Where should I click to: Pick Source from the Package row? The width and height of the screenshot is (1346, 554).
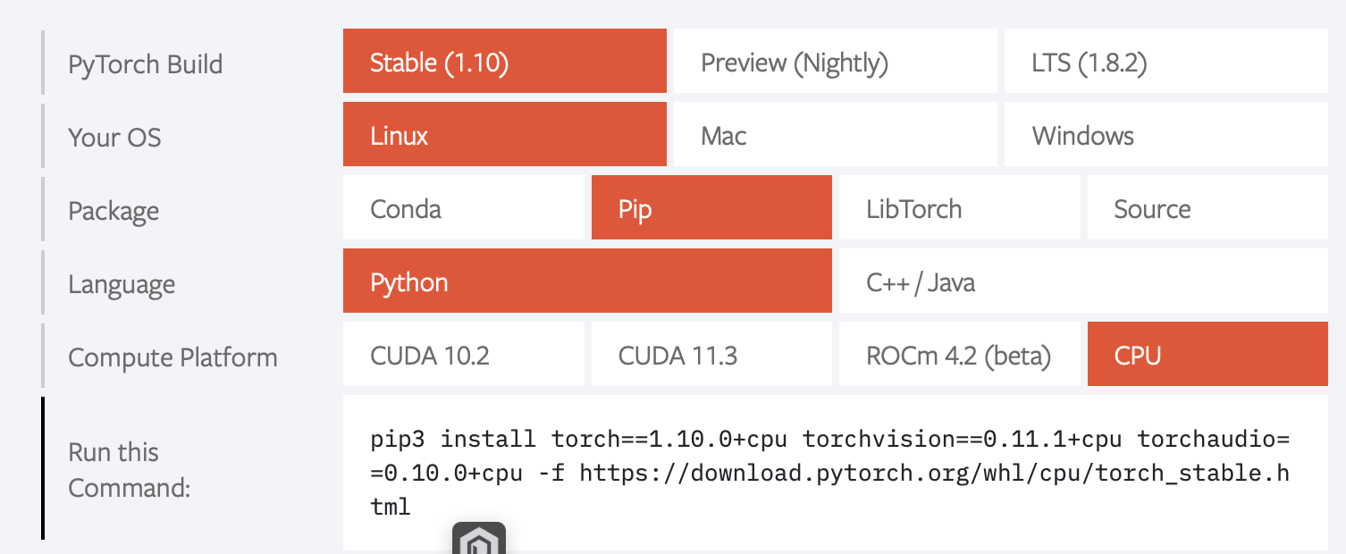coord(1207,207)
